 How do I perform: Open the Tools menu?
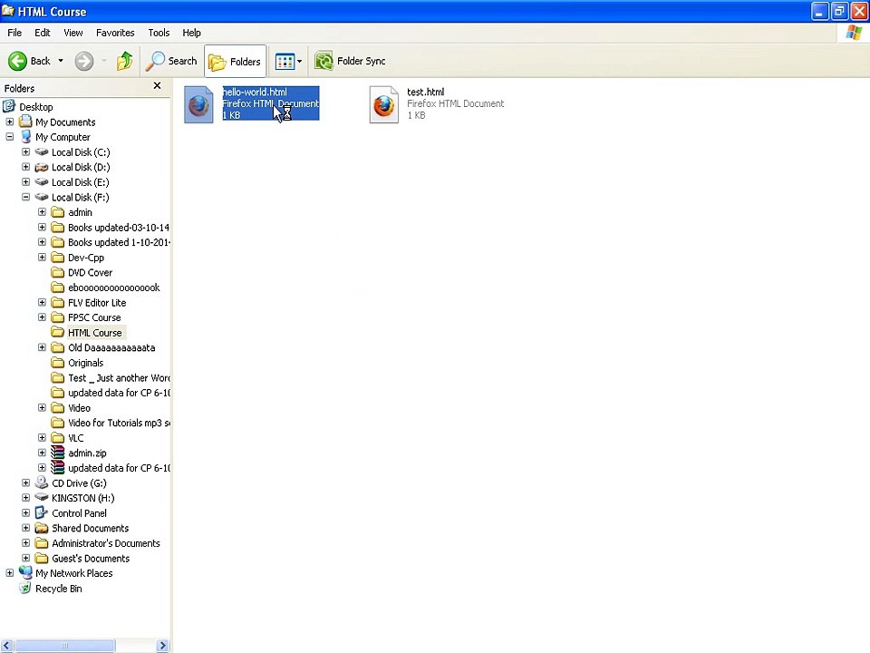click(159, 33)
